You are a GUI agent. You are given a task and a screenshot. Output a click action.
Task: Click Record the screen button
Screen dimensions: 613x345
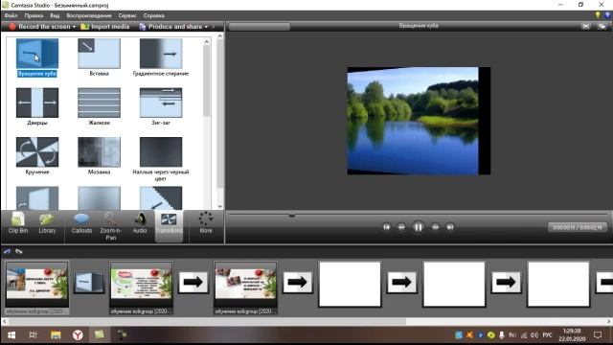(x=39, y=27)
